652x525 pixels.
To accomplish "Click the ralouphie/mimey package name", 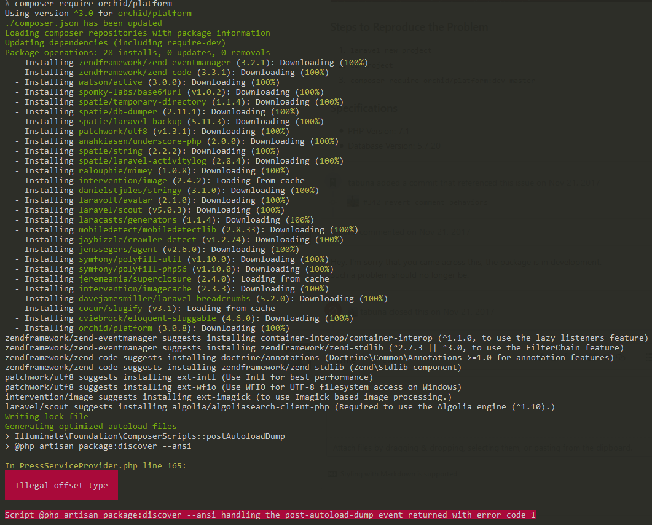I will tap(116, 170).
